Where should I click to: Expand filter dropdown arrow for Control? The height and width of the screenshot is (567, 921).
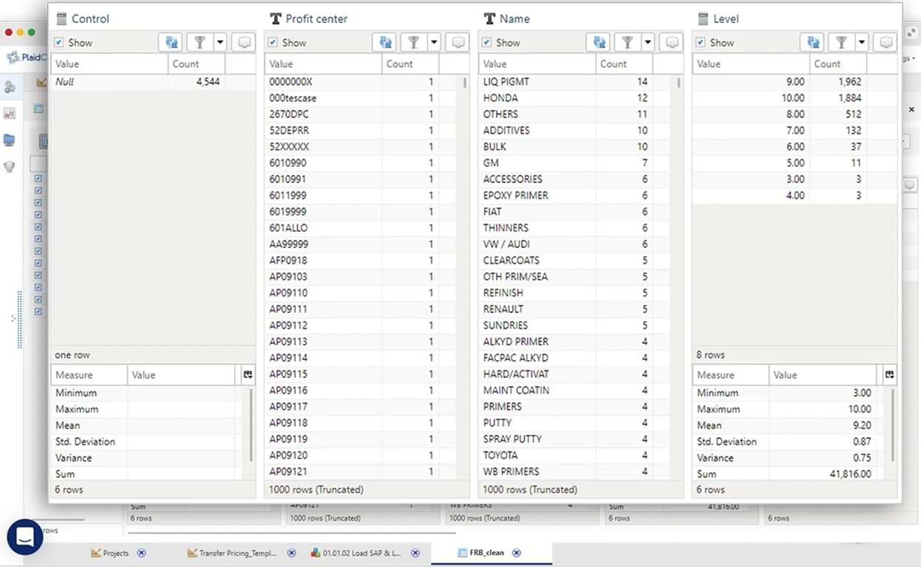220,43
